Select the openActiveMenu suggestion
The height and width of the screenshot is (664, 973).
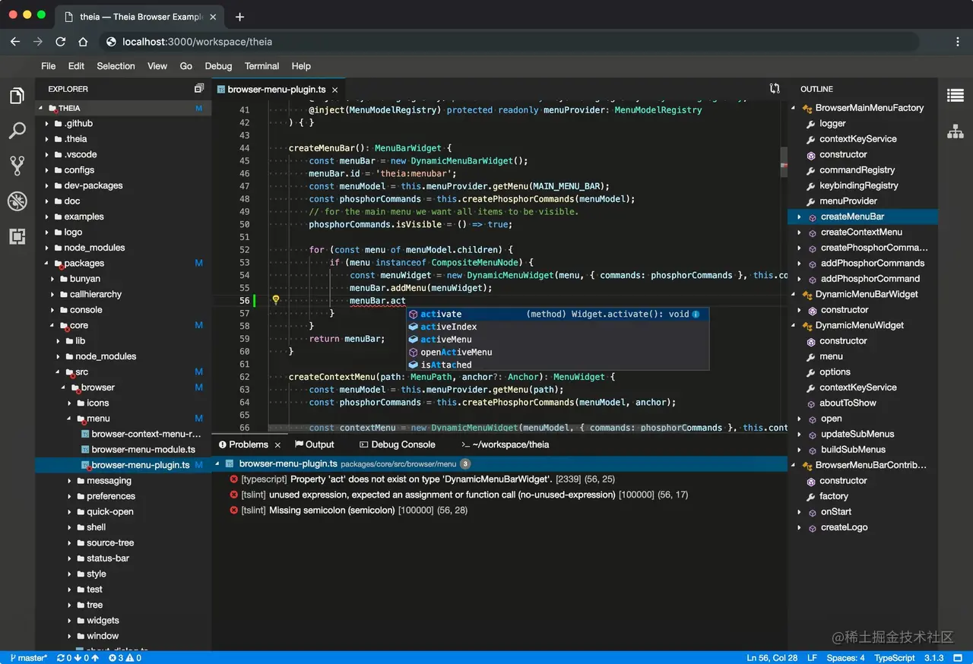[557, 353]
